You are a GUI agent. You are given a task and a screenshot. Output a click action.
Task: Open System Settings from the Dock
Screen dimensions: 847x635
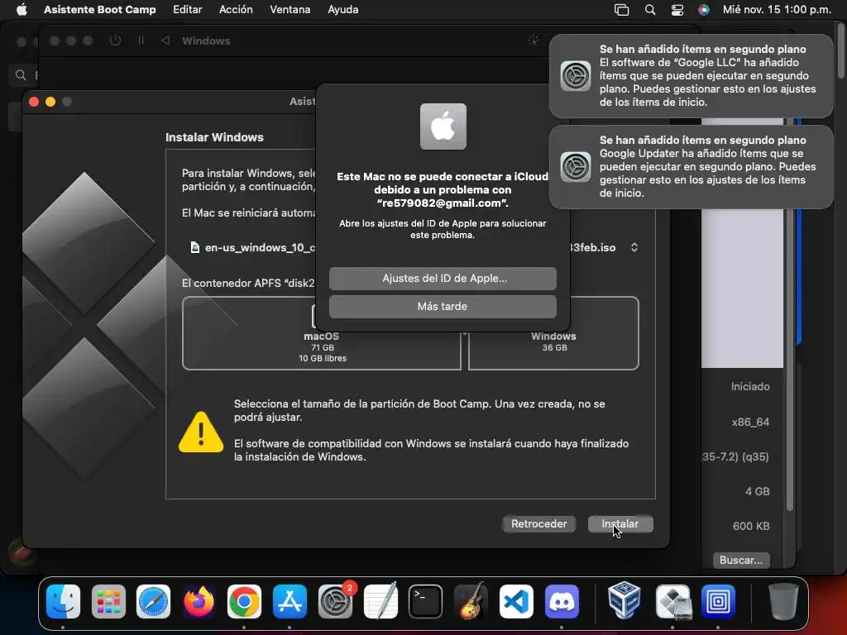[x=335, y=601]
